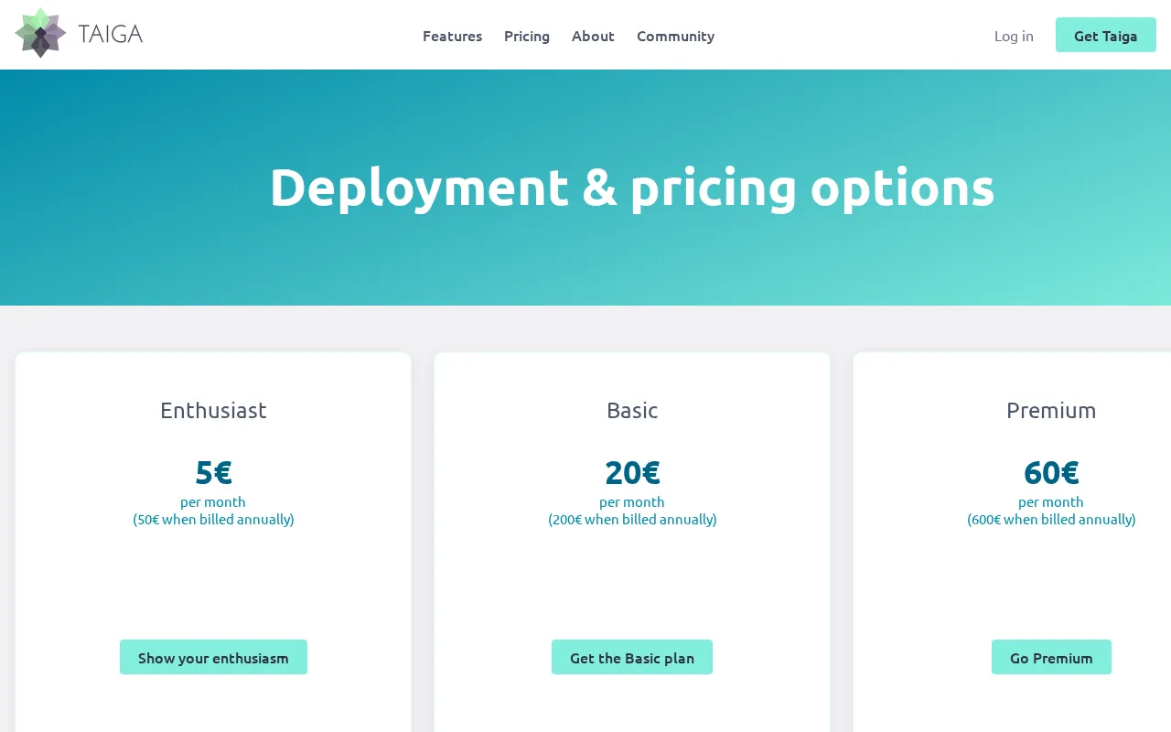Click '(600€ when billed annually)' text
The width and height of the screenshot is (1171, 732).
pyautogui.click(x=1051, y=519)
